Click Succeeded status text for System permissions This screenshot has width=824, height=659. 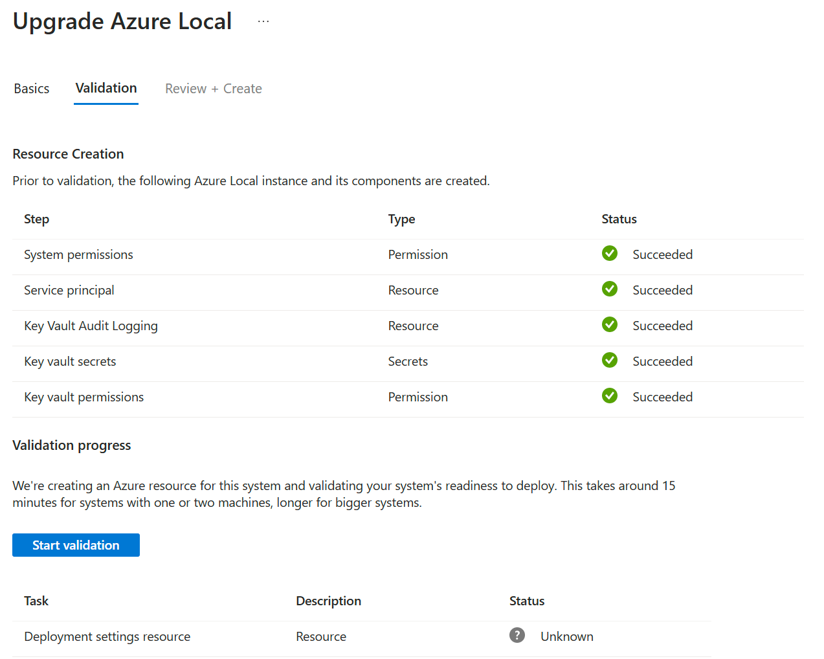point(663,255)
